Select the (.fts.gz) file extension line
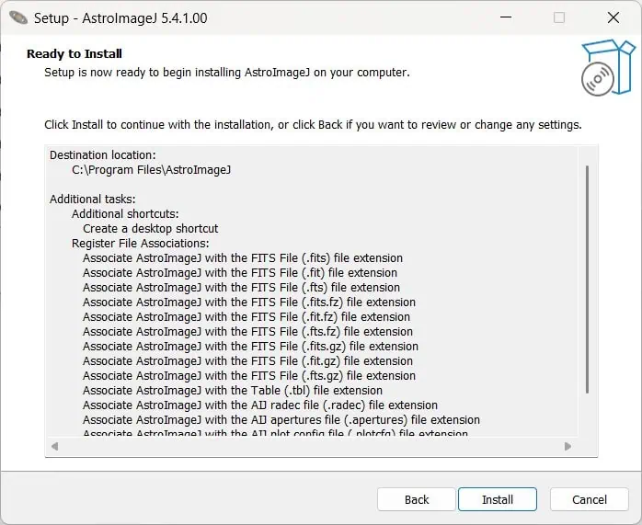642x525 pixels. pyautogui.click(x=249, y=376)
